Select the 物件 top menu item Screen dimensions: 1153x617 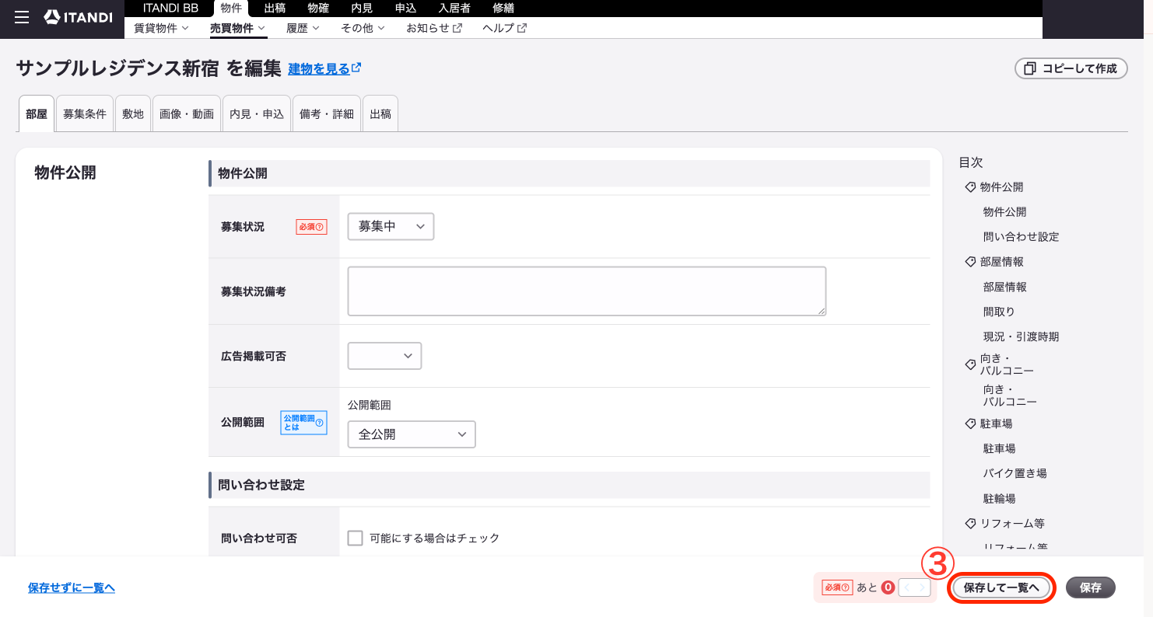pyautogui.click(x=231, y=9)
